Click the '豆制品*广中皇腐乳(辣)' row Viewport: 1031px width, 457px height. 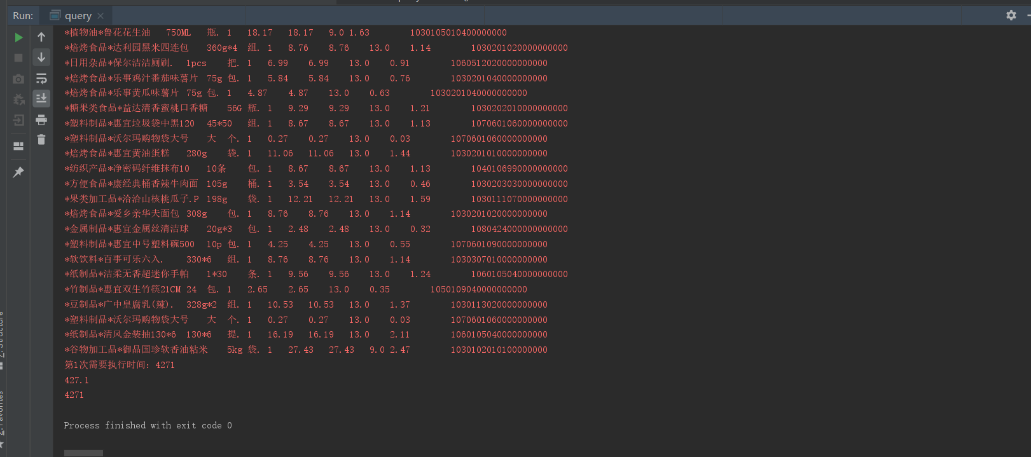[306, 304]
